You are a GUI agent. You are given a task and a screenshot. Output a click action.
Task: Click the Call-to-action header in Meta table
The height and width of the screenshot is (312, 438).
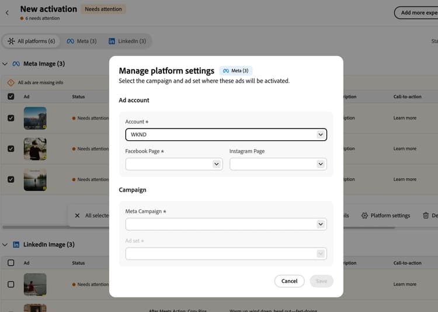(x=407, y=96)
